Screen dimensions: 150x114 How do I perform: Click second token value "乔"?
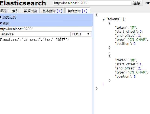point(133,60)
